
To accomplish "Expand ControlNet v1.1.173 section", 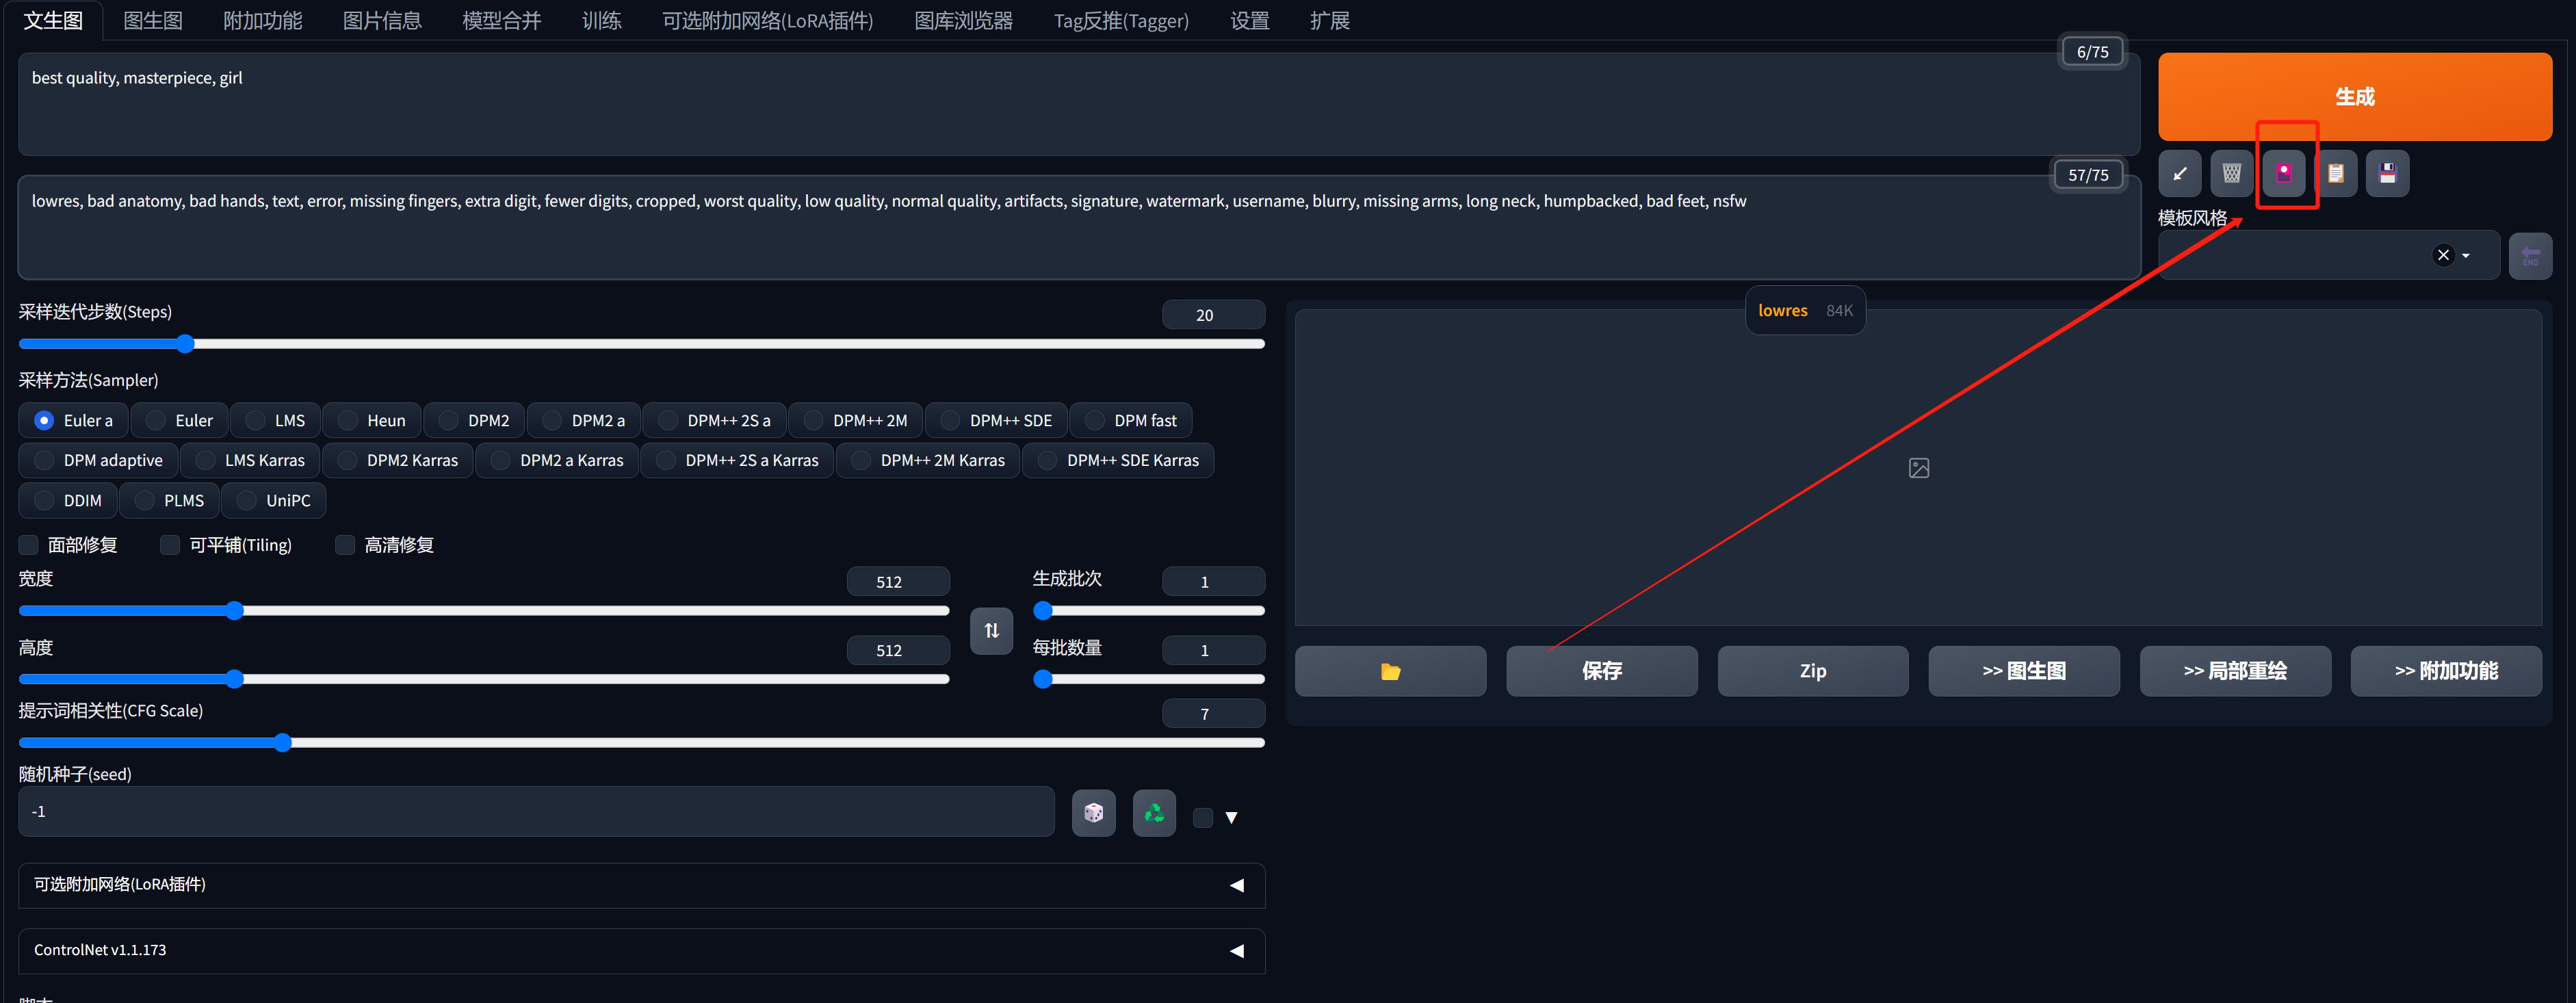I will coord(641,950).
